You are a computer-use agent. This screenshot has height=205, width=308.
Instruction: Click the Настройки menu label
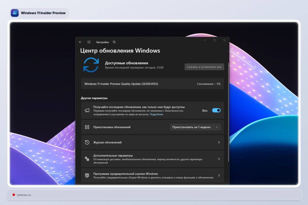103,42
